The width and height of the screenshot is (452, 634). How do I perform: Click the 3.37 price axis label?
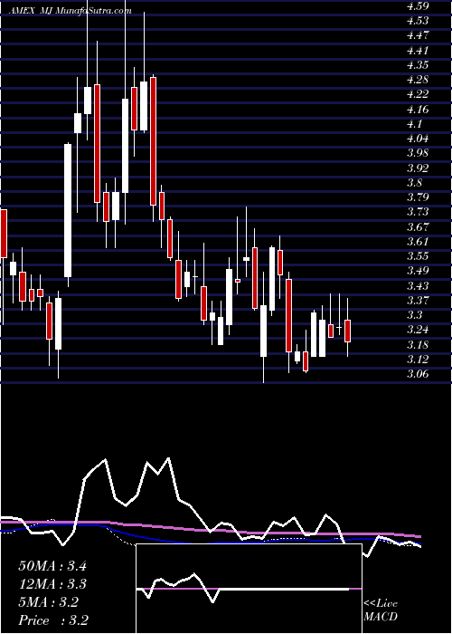pos(418,300)
